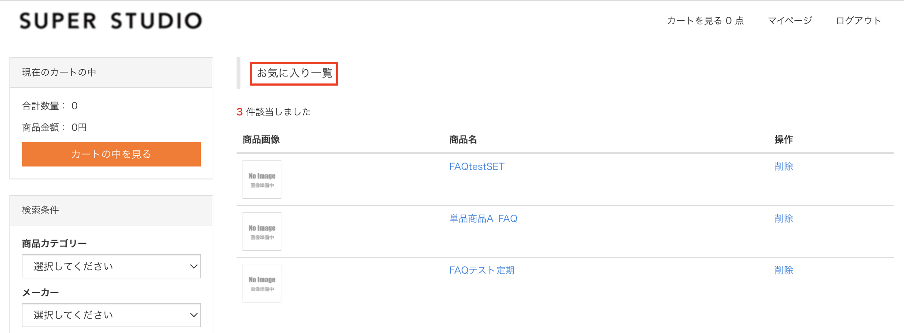Open the FAQtestSET No Image thumbnail
904x333 pixels.
click(x=262, y=179)
